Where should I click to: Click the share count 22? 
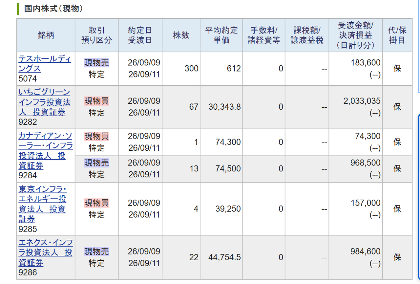tap(194, 257)
